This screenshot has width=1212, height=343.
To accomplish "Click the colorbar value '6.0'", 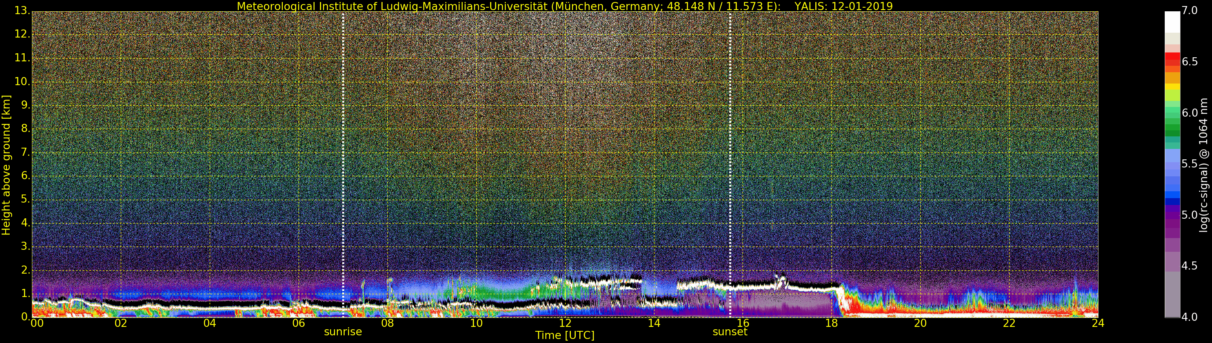I will 1189,113.
